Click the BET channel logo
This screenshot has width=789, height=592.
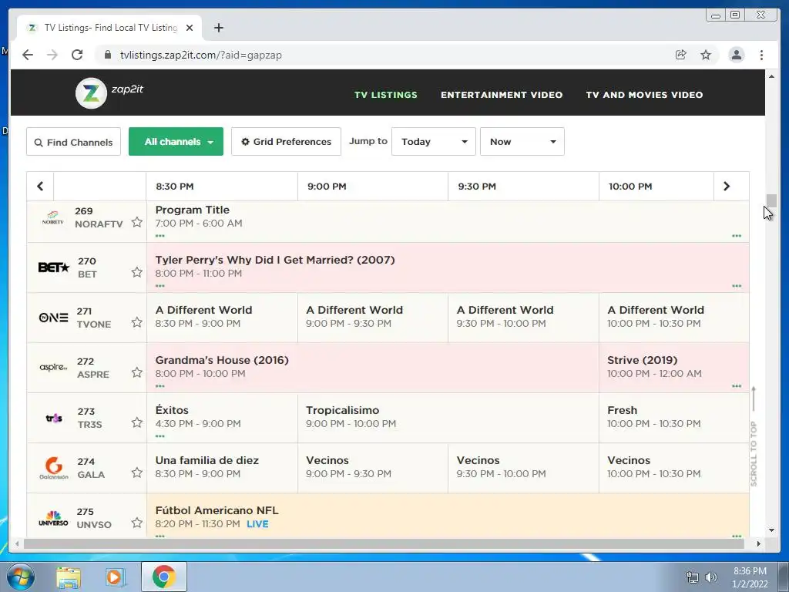pyautogui.click(x=54, y=267)
